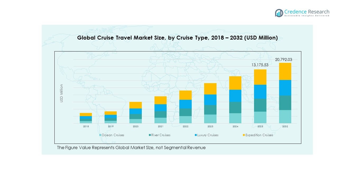Click the Luxury Cruises legend color marker
The height and width of the screenshot is (190, 338).
click(196, 135)
